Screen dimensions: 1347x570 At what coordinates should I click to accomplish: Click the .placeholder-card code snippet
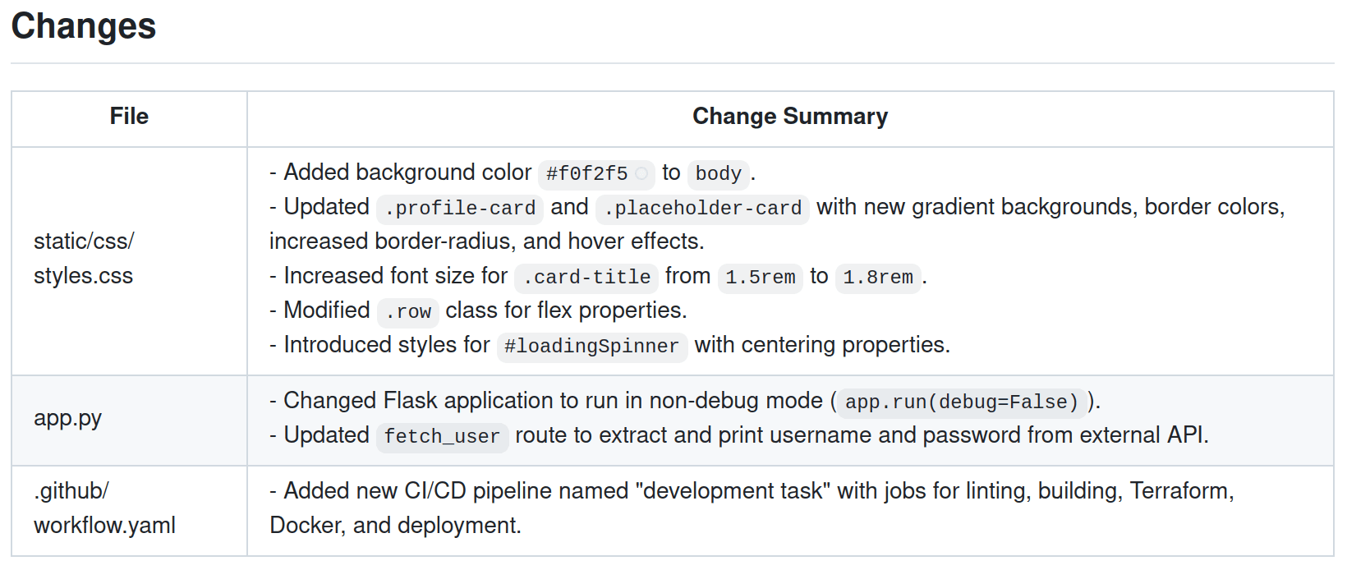tap(702, 209)
